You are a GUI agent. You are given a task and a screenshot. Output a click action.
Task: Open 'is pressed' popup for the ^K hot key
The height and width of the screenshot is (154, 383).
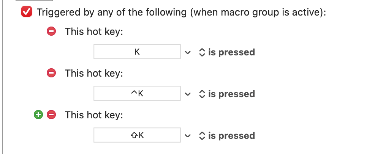tap(231, 94)
